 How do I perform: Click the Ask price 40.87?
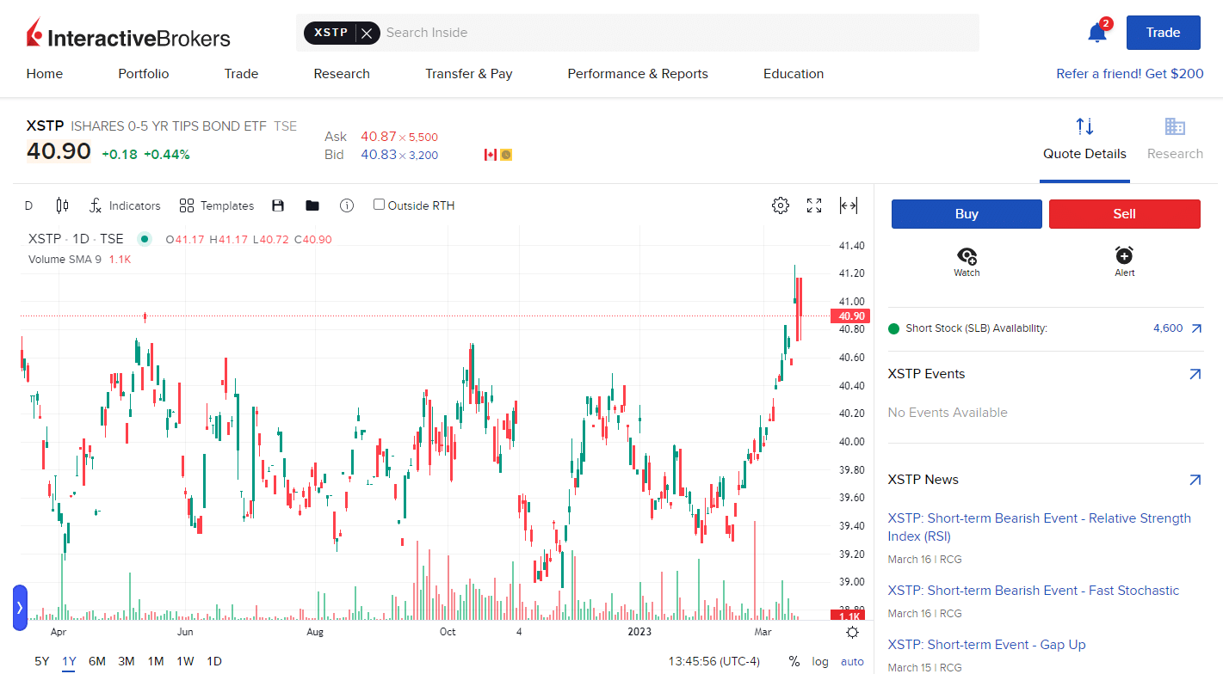(x=378, y=136)
